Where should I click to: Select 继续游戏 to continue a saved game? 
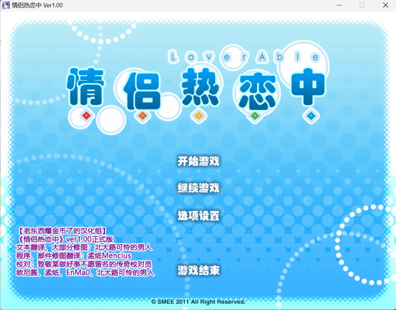198,188
